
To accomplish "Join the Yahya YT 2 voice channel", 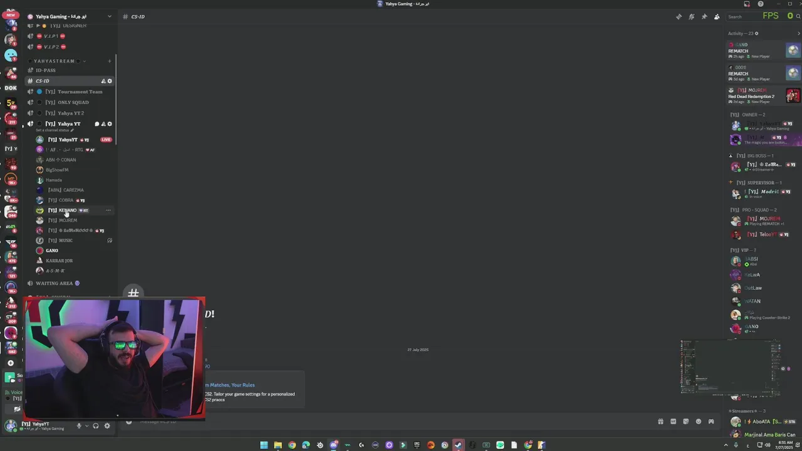I will pyautogui.click(x=69, y=113).
